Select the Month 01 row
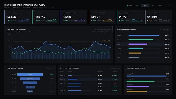Screen dimensions: 176x99 click(x=90, y=75)
